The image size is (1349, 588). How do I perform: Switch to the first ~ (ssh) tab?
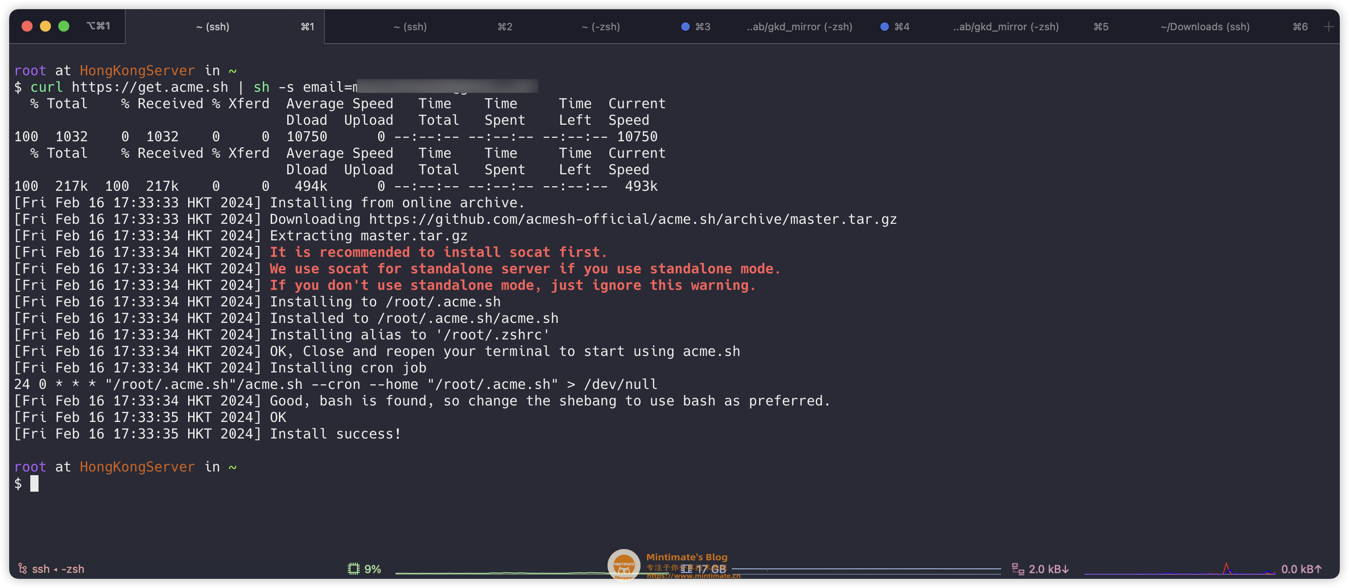tap(225, 27)
